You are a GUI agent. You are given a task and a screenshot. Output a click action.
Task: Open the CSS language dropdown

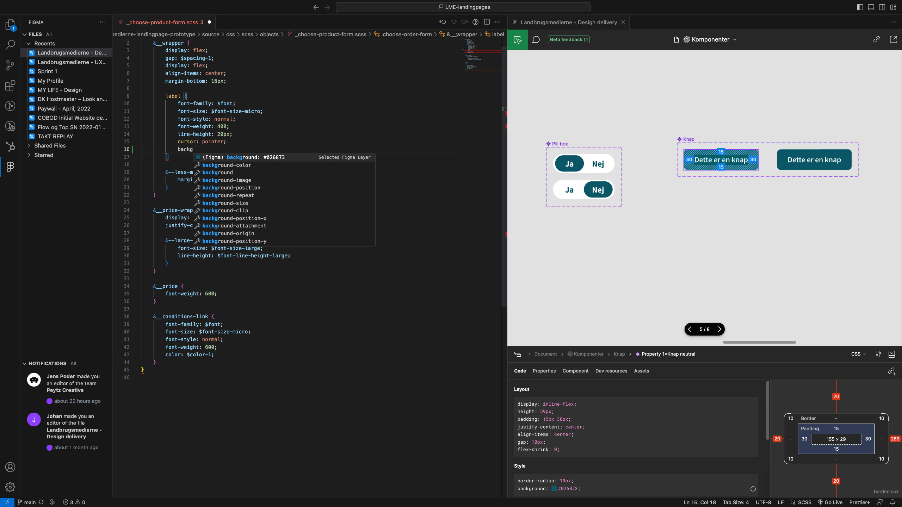(x=858, y=354)
